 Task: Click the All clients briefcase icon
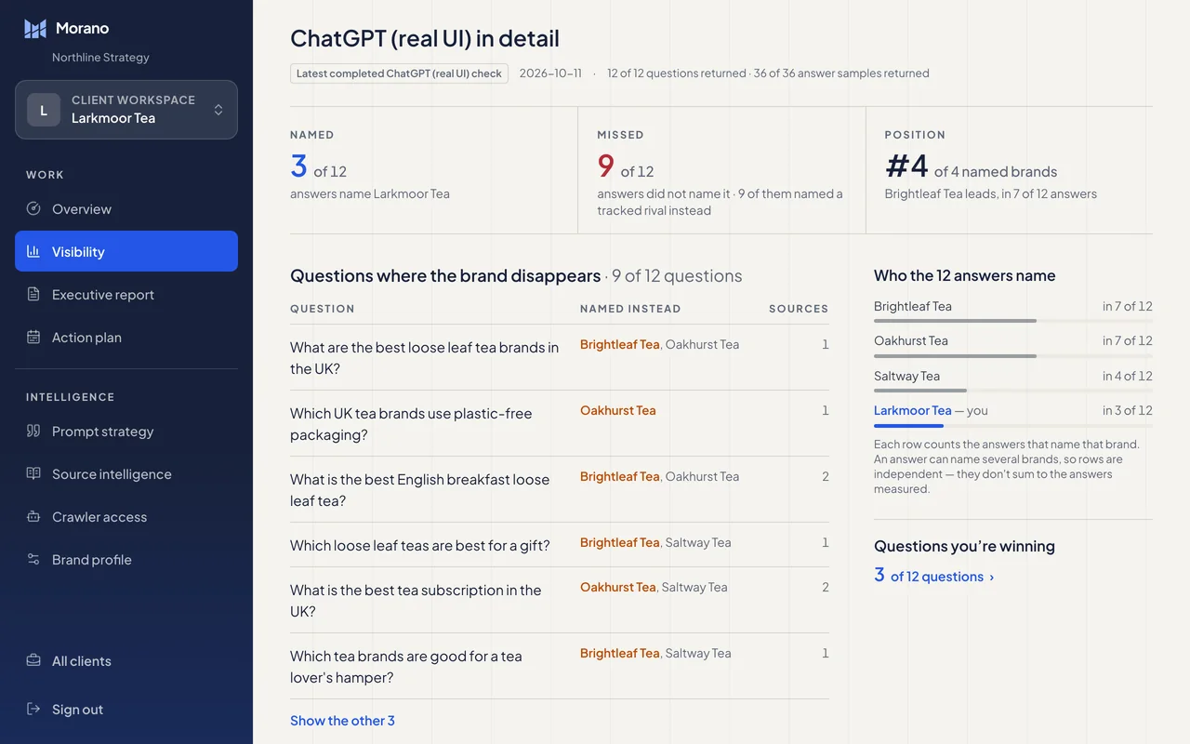pos(33,660)
